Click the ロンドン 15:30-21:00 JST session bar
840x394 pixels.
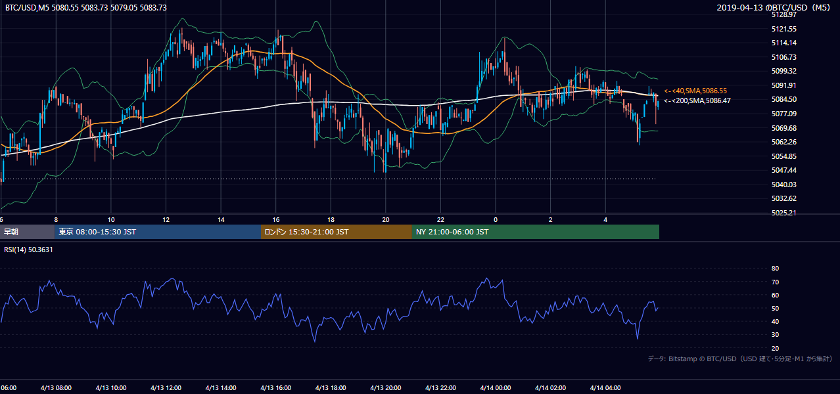(337, 232)
